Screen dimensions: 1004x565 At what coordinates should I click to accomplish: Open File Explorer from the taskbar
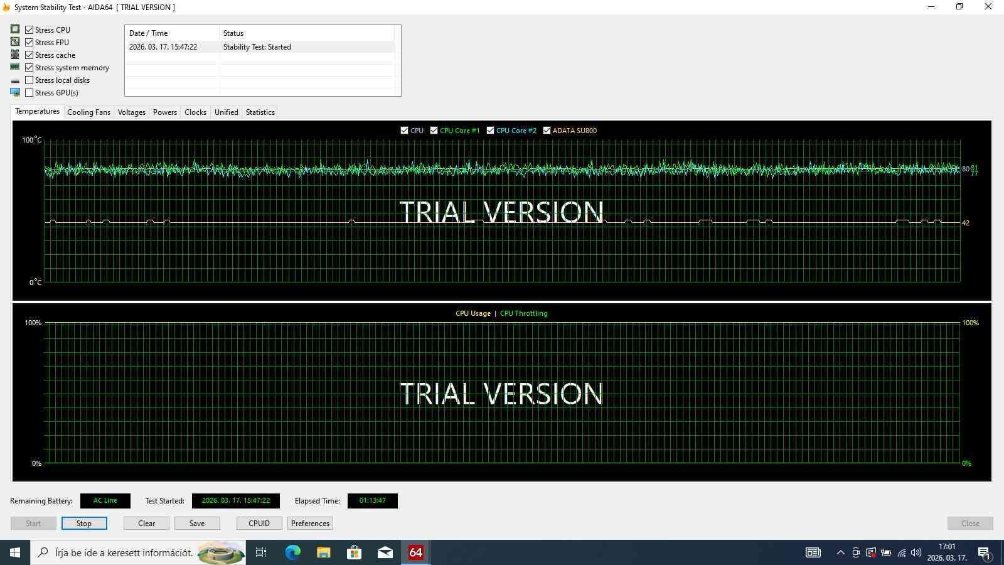[x=323, y=552]
